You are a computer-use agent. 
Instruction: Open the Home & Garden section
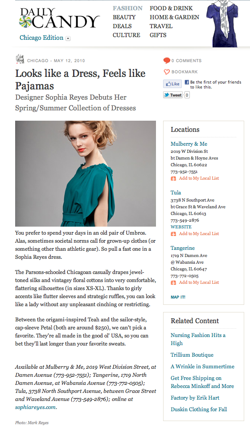click(x=174, y=17)
